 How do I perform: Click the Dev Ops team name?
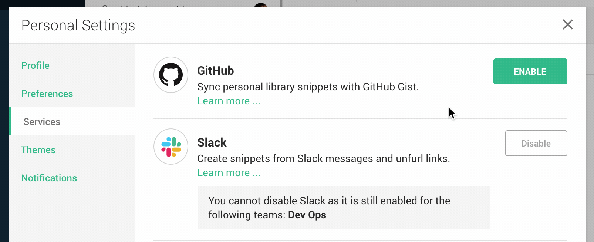click(307, 215)
